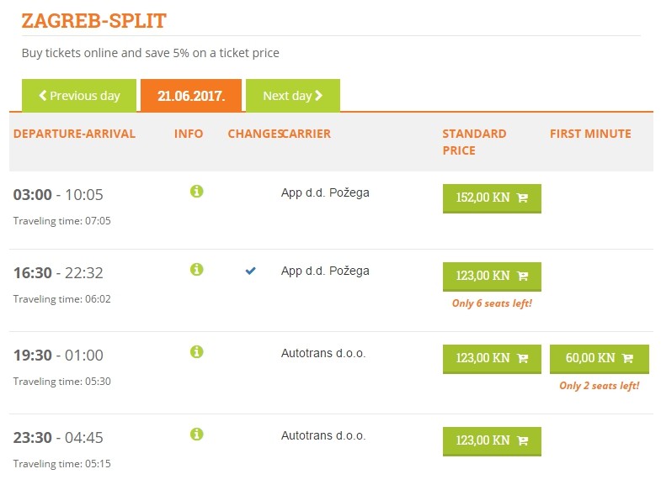
Task: View info icon for 23:30 departure
Action: click(196, 434)
